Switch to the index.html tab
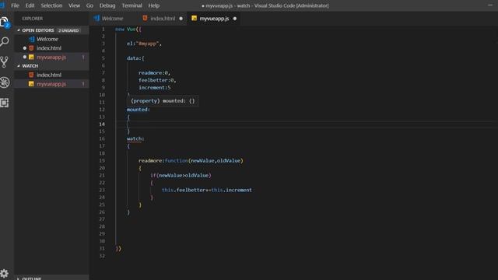 163,19
